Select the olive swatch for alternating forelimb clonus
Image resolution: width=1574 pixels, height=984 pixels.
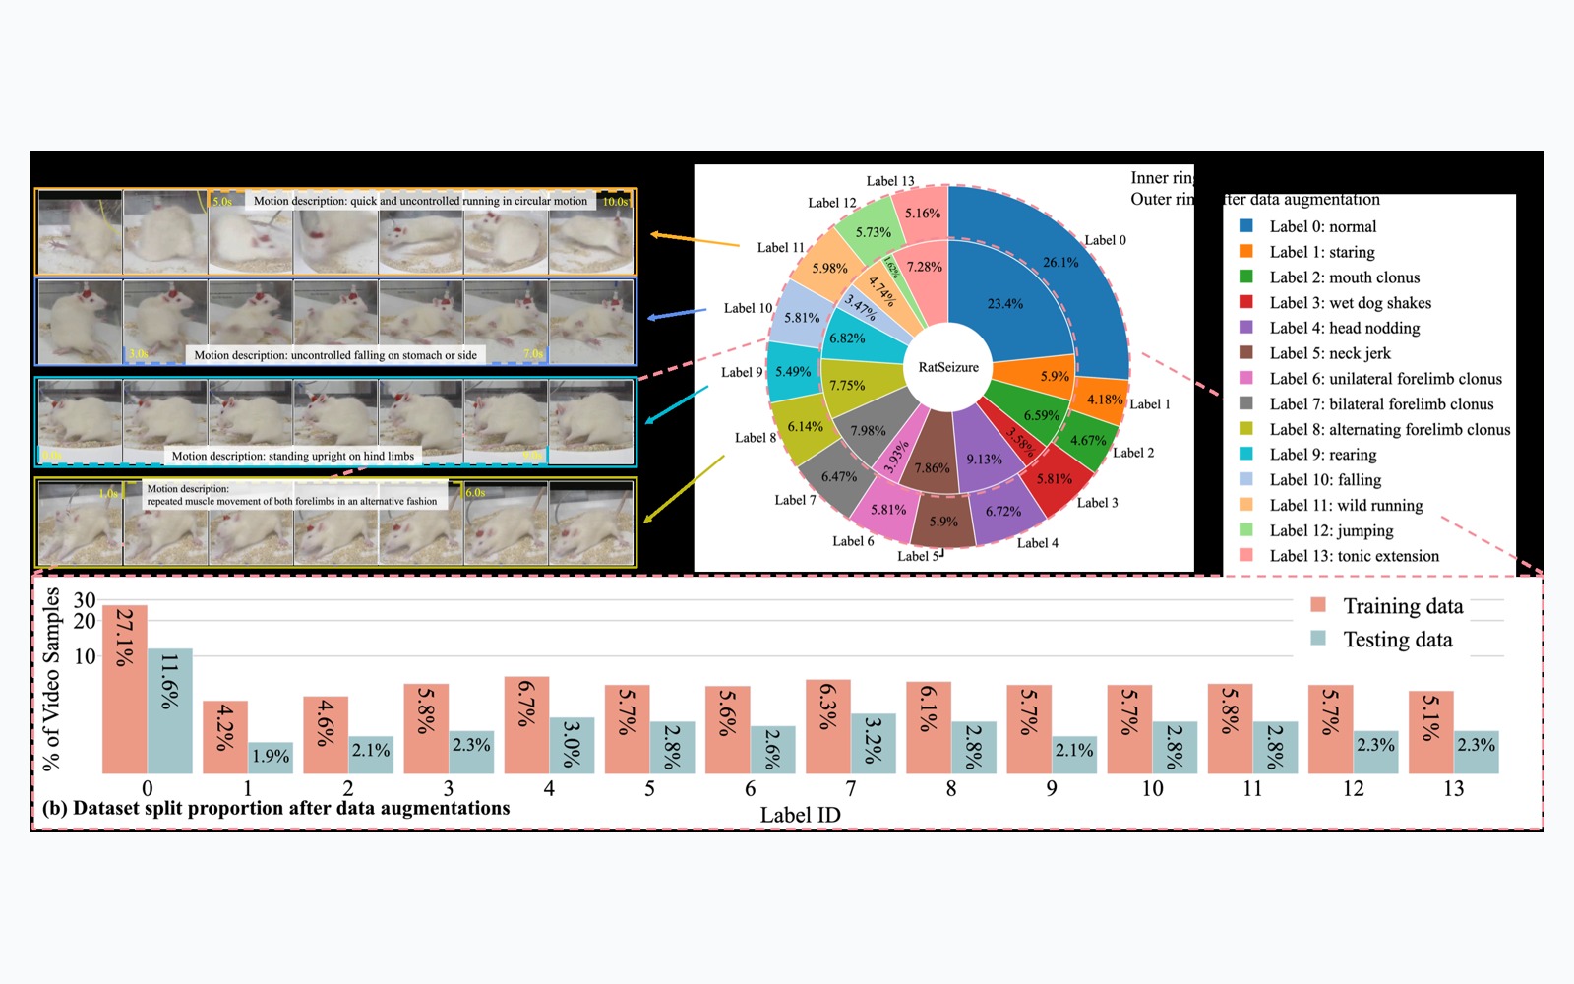(x=1245, y=429)
